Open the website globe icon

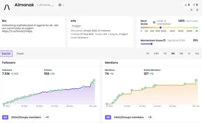click(x=197, y=10)
